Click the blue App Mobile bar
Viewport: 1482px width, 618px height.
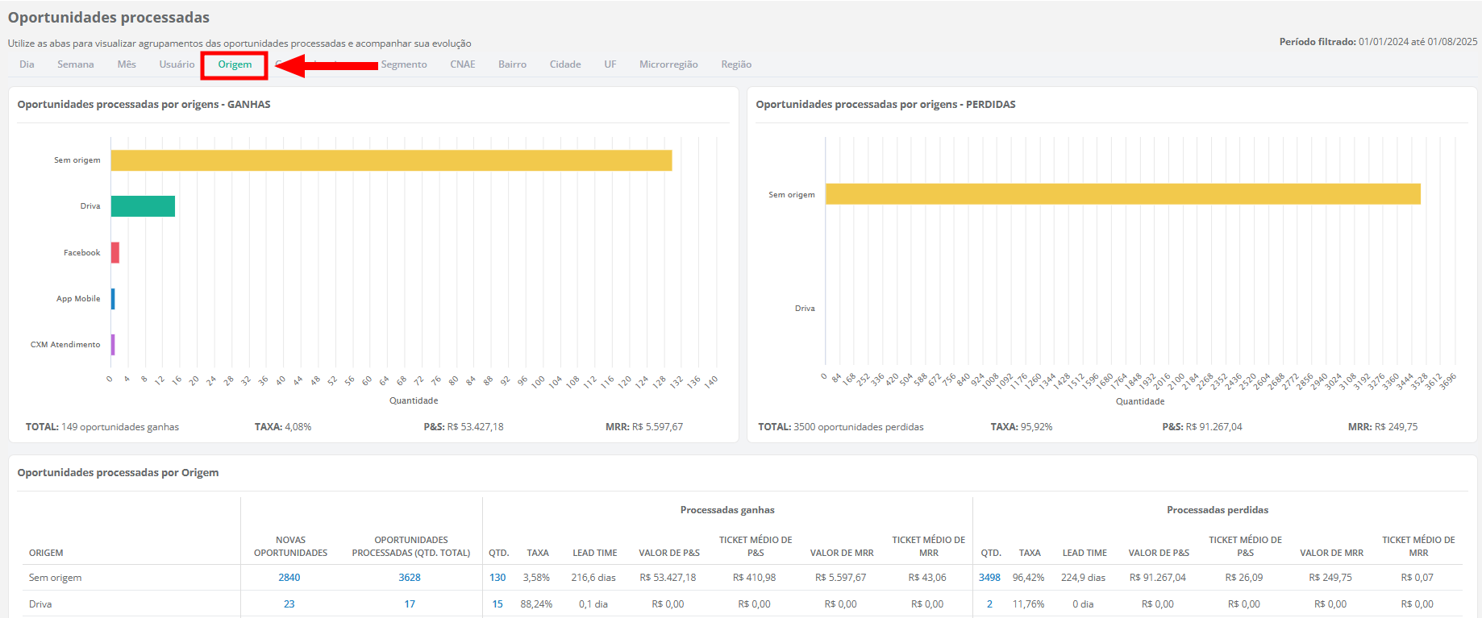click(113, 299)
